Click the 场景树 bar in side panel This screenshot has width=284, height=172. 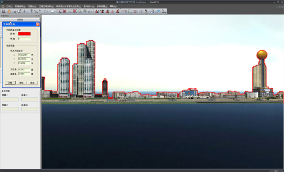(x=20, y=19)
